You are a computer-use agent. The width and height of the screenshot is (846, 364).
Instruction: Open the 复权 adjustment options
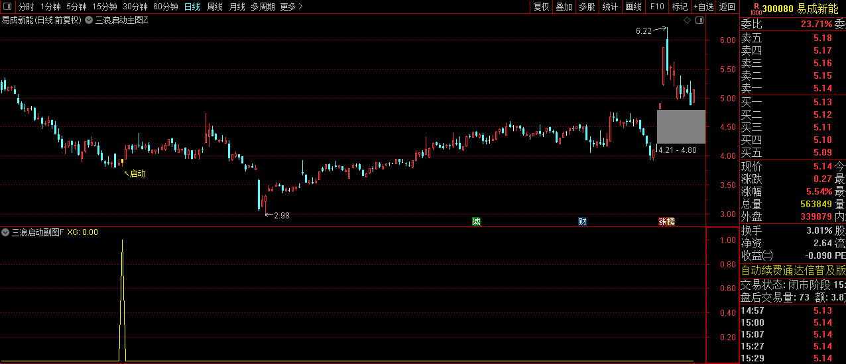541,7
